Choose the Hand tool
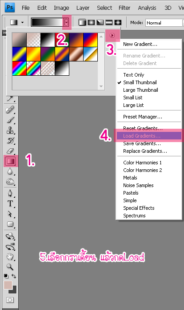 tap(10, 257)
